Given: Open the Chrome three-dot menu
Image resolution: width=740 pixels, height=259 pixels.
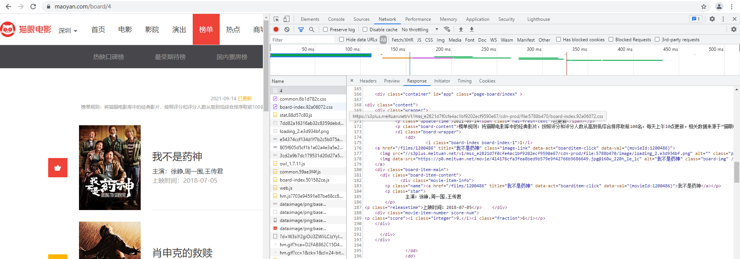Looking at the screenshot, I should tap(732, 7).
